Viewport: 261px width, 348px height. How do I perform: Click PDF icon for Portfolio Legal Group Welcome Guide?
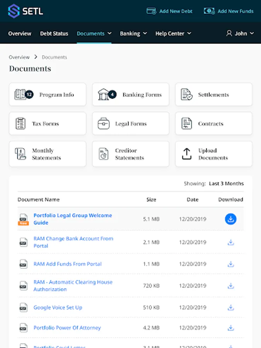pyautogui.click(x=23, y=219)
